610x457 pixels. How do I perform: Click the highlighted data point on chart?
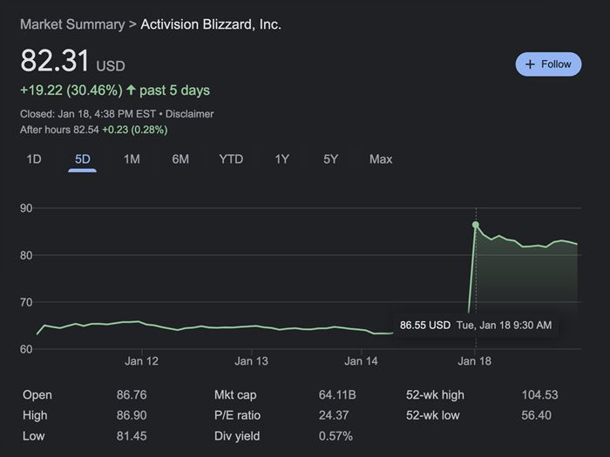[476, 225]
